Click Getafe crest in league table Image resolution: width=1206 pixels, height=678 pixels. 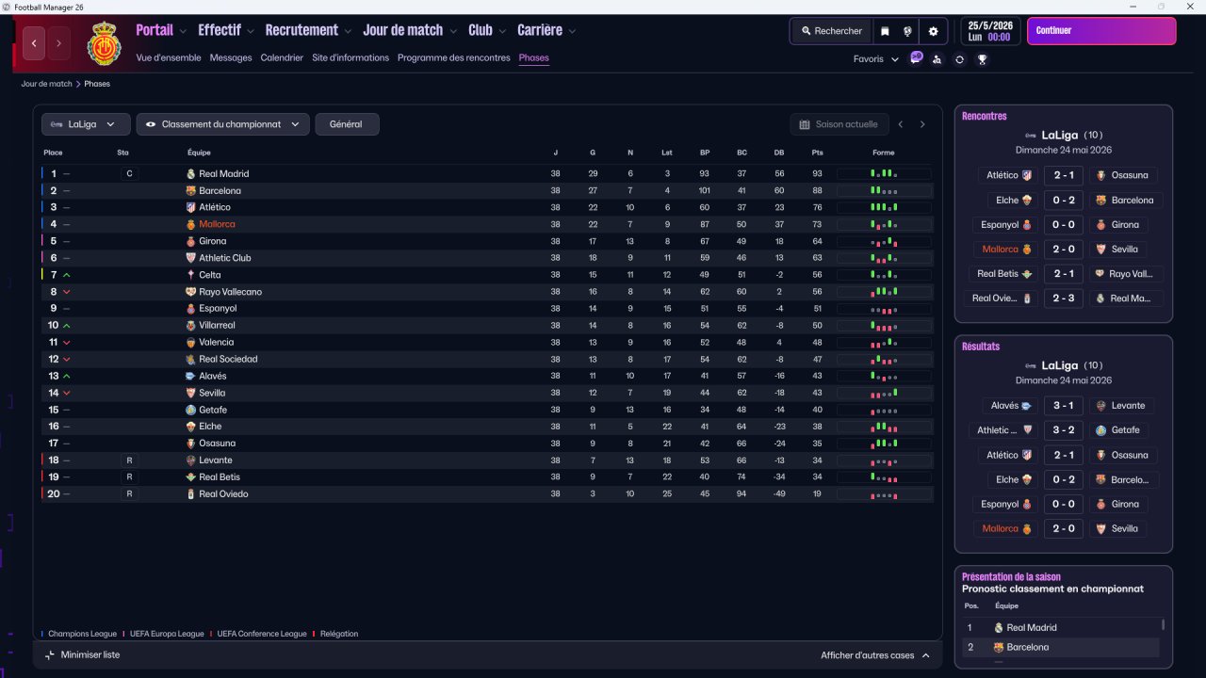(191, 410)
